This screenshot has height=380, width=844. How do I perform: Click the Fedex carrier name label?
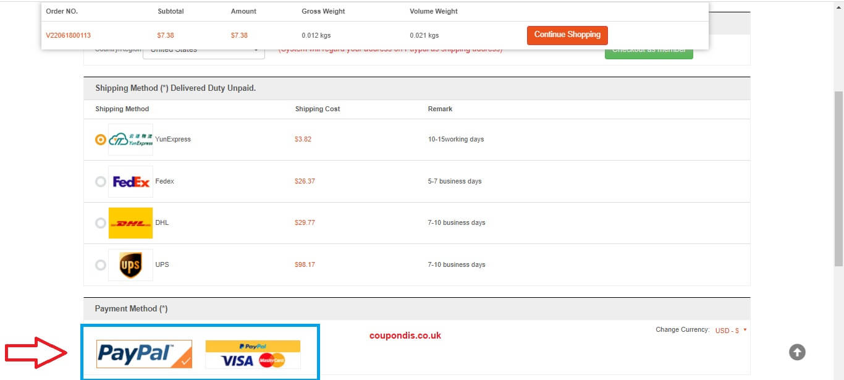(164, 182)
